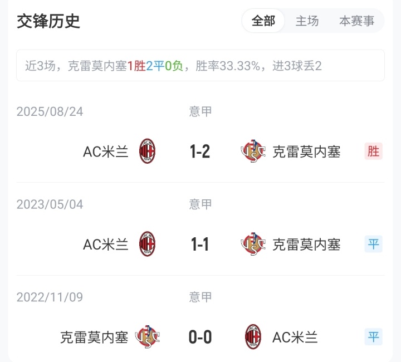Select the 全部 filter tab
The height and width of the screenshot is (362, 401).
[x=263, y=21]
